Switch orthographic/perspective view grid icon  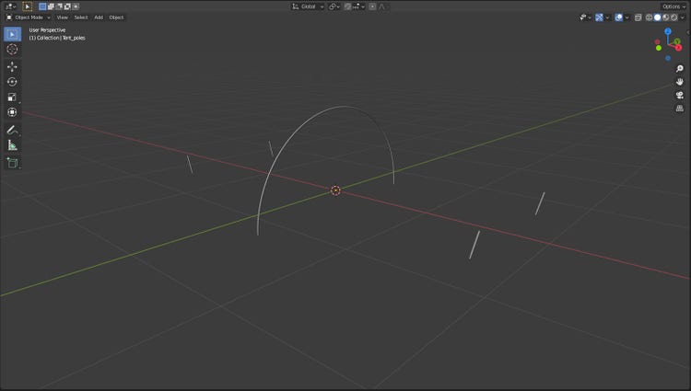(680, 109)
